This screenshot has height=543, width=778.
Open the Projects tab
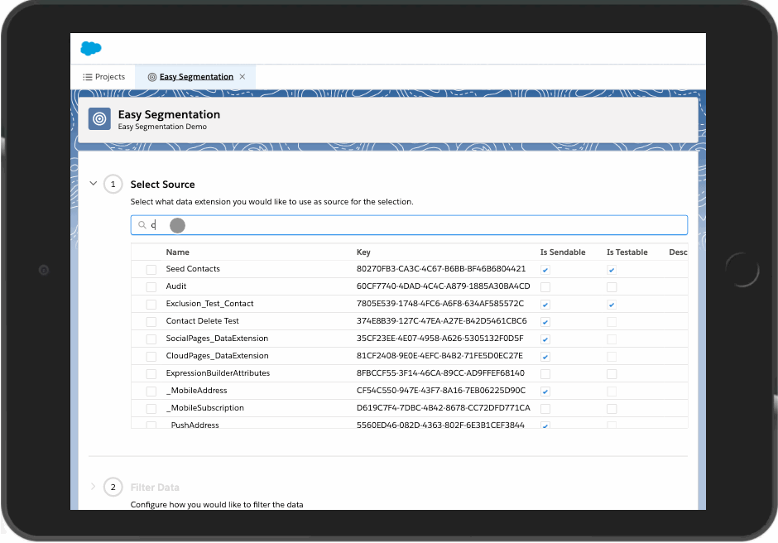click(104, 77)
